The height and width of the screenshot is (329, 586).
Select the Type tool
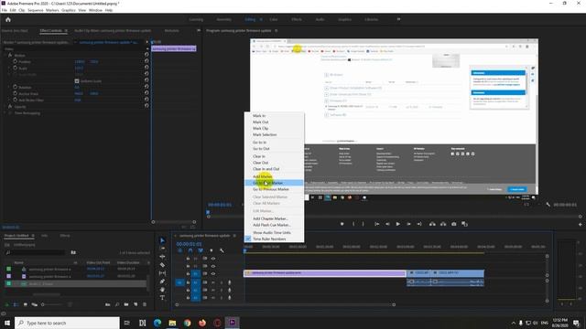[162, 298]
